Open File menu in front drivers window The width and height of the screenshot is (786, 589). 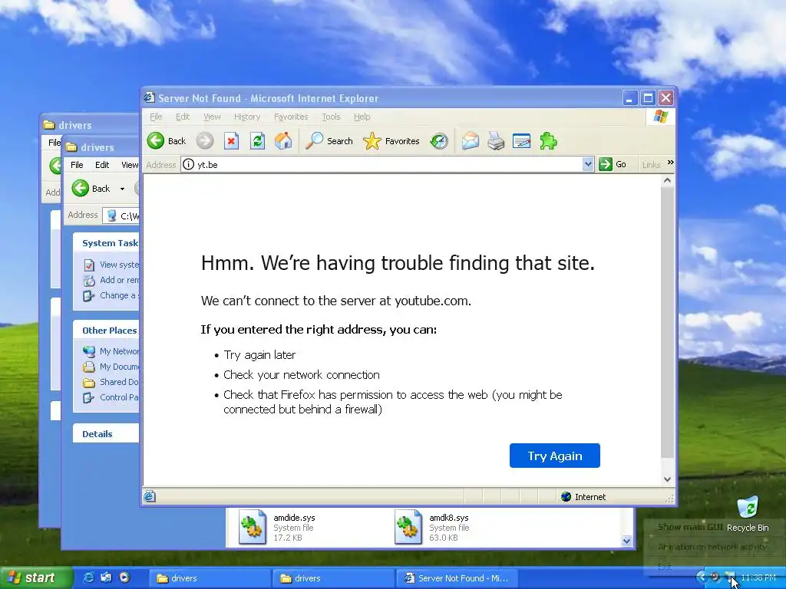[x=77, y=165]
